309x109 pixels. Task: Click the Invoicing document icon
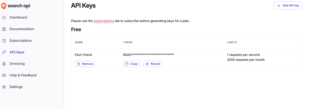coord(4,64)
